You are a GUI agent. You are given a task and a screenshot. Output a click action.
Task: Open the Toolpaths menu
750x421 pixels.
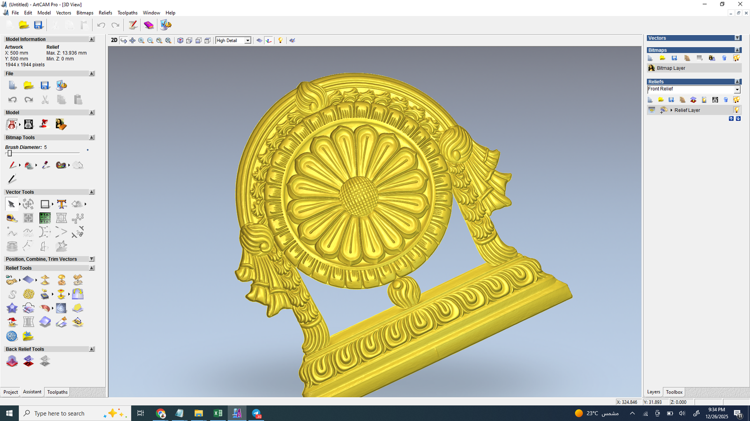127,13
